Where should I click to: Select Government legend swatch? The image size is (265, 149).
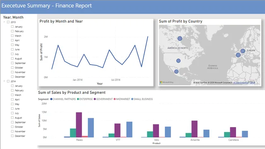point(95,99)
